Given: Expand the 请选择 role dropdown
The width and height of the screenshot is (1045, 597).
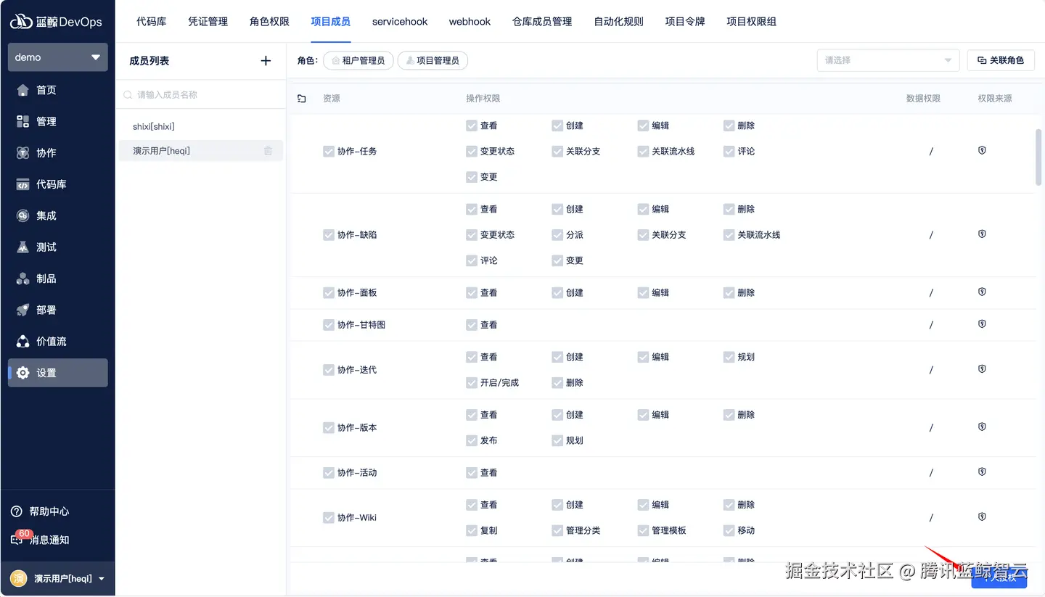Looking at the screenshot, I should pyautogui.click(x=887, y=60).
